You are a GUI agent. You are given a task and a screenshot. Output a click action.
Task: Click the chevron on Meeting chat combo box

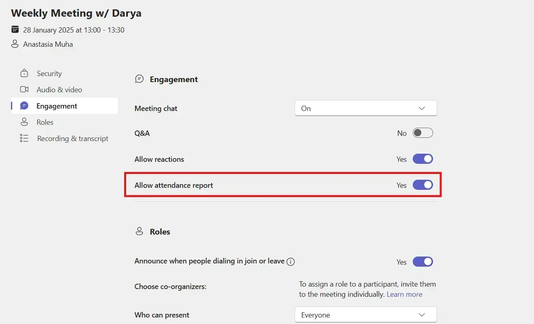(x=422, y=109)
